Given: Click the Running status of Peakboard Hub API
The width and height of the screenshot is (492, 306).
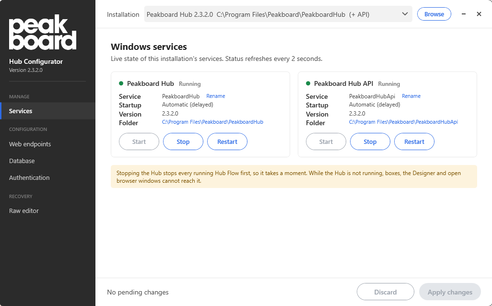Looking at the screenshot, I should coord(389,84).
